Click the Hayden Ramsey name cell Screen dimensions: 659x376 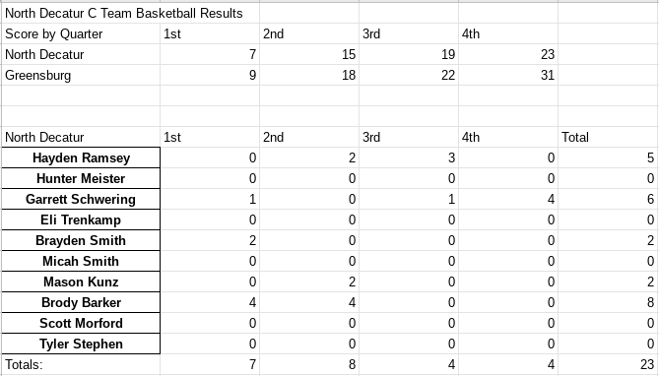click(x=81, y=157)
